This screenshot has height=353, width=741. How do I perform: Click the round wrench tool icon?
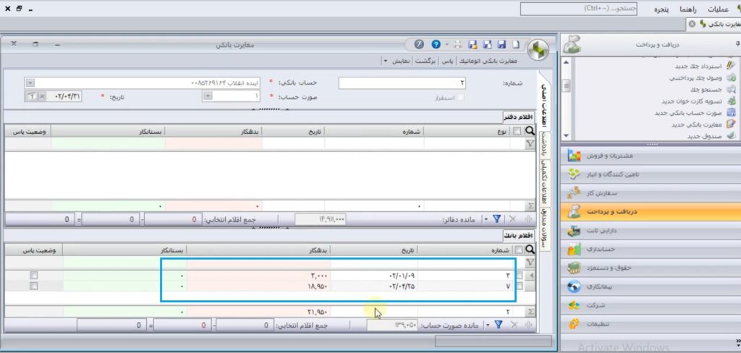pos(419,44)
